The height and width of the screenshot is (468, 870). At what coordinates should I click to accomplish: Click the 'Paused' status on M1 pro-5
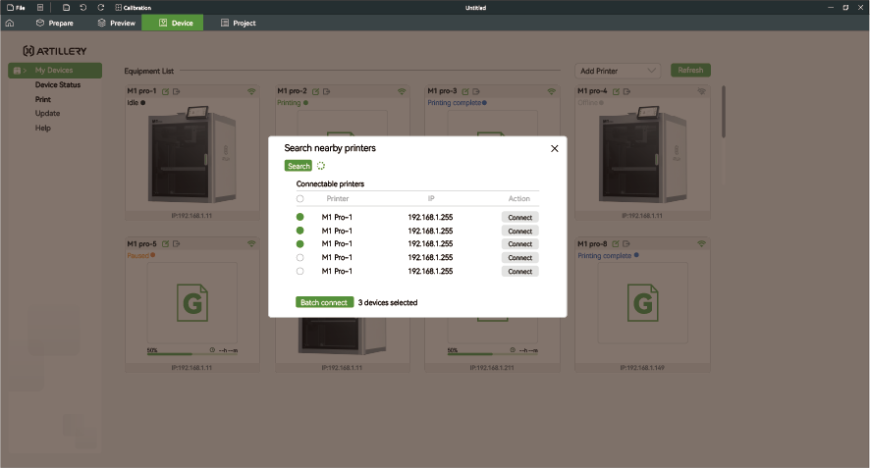tap(137, 256)
